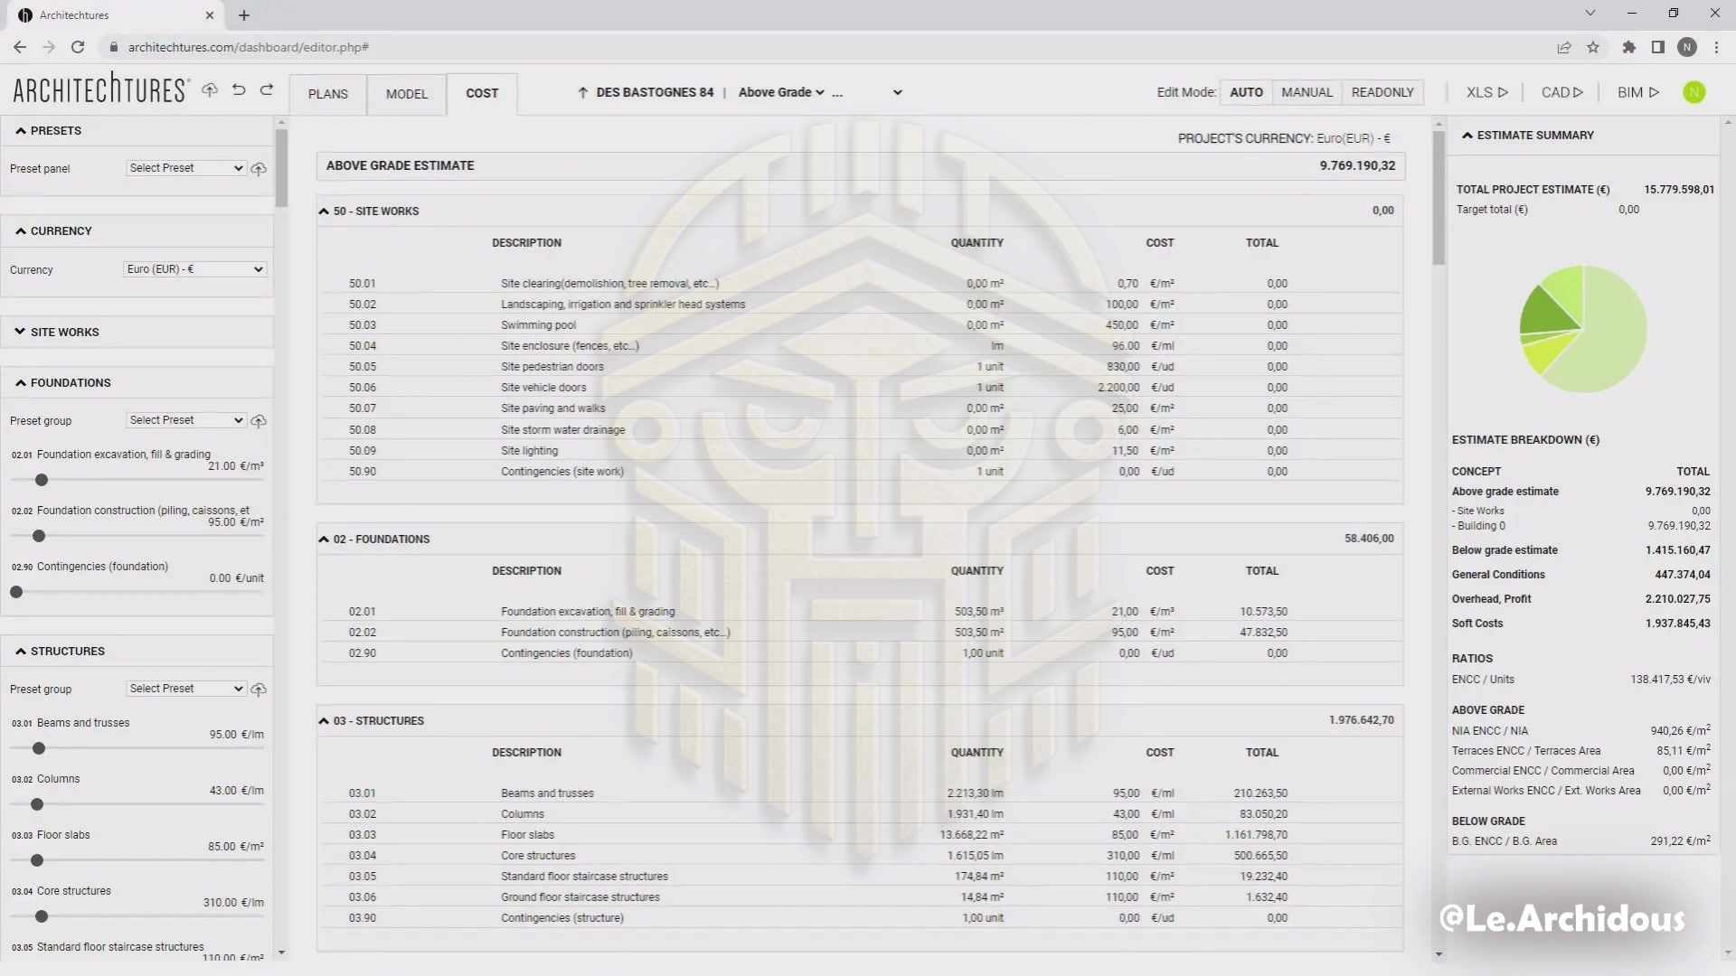Click the browser bookmark star icon
Viewport: 1736px width, 976px height.
(1593, 47)
